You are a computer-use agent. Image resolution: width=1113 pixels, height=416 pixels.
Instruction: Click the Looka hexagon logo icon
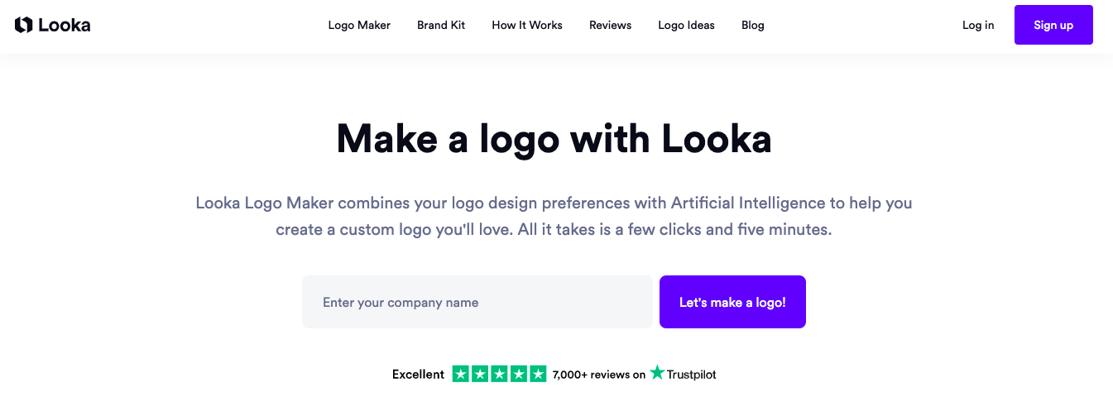pyautogui.click(x=23, y=25)
